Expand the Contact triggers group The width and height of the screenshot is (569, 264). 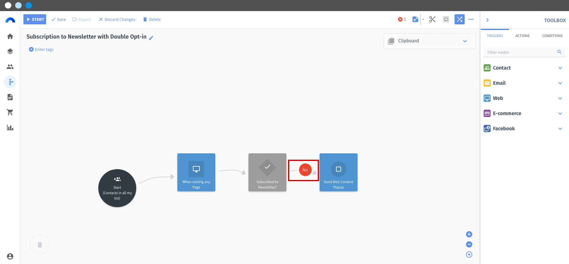tap(525, 68)
